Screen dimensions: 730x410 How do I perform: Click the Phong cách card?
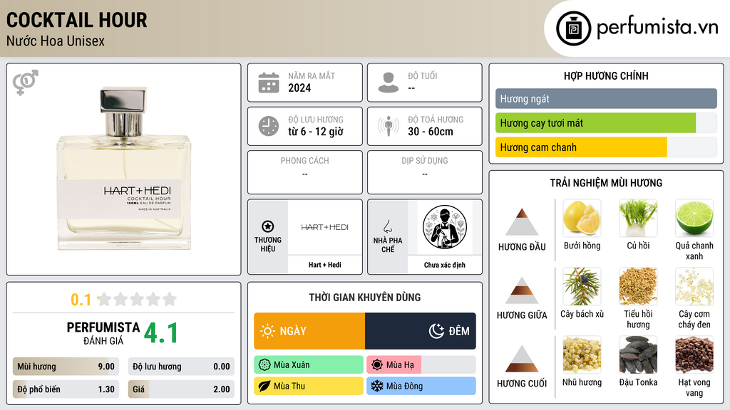pyautogui.click(x=305, y=172)
